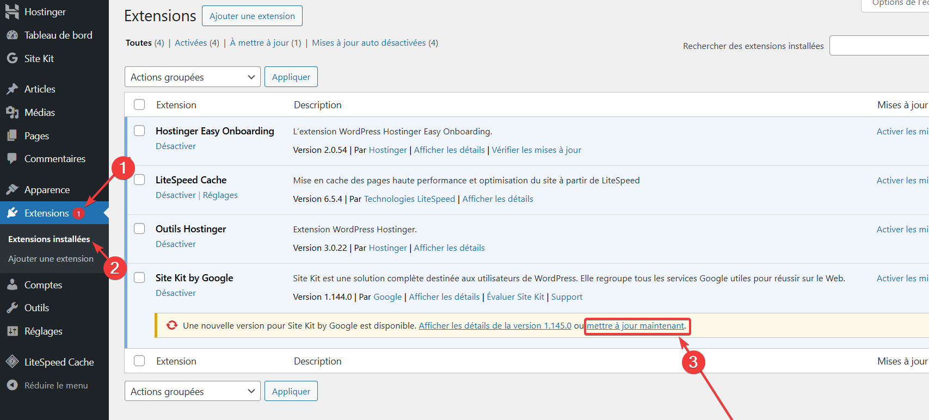The image size is (929, 420).
Task: Focus the Rechercher des extensions installées field
Action: [879, 46]
